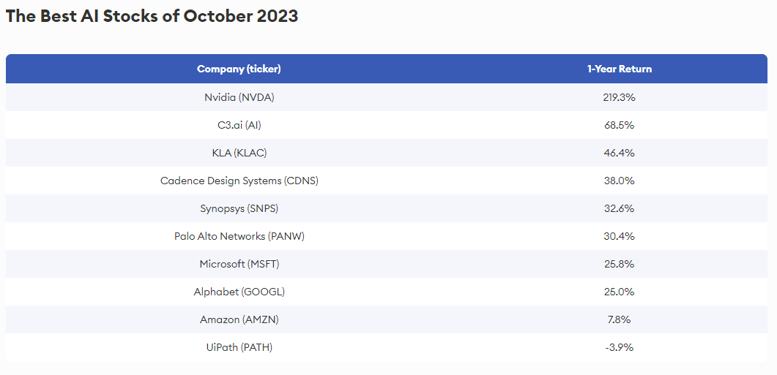The image size is (777, 375).
Task: Click the 7.8% return value
Action: coord(620,319)
